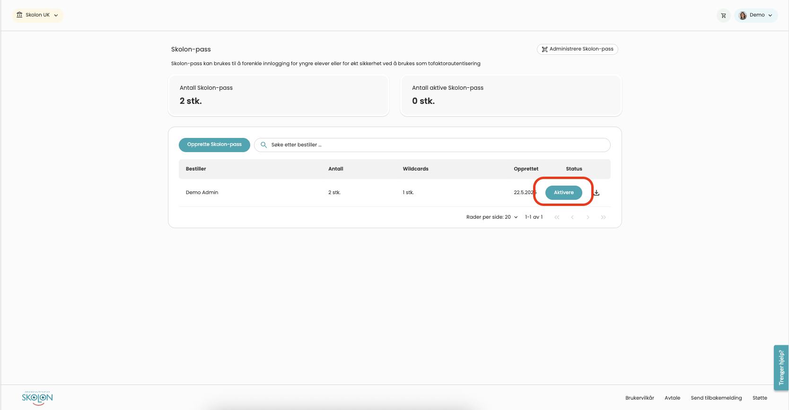
Task: Click Administrere Skolon-pass button
Action: click(x=577, y=49)
